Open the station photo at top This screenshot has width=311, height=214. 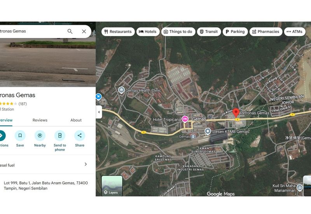(x=47, y=62)
